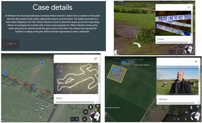The width and height of the screenshot is (202, 123).
Task: Go to previous slide using left chevron
Action: click(4, 44)
